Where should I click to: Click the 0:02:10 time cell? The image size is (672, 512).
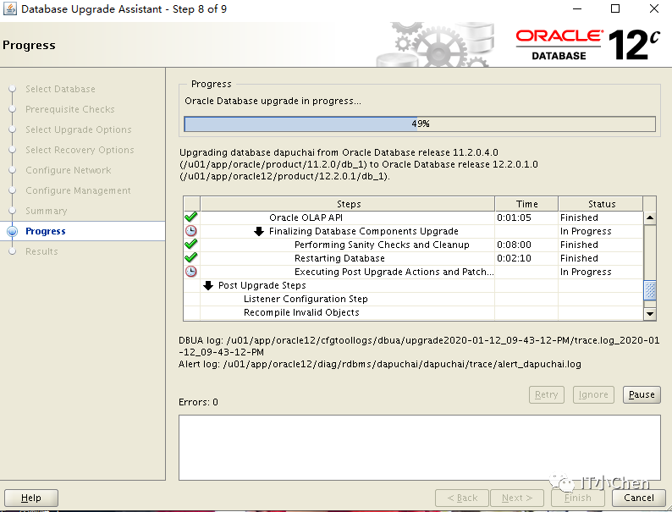[x=526, y=258]
